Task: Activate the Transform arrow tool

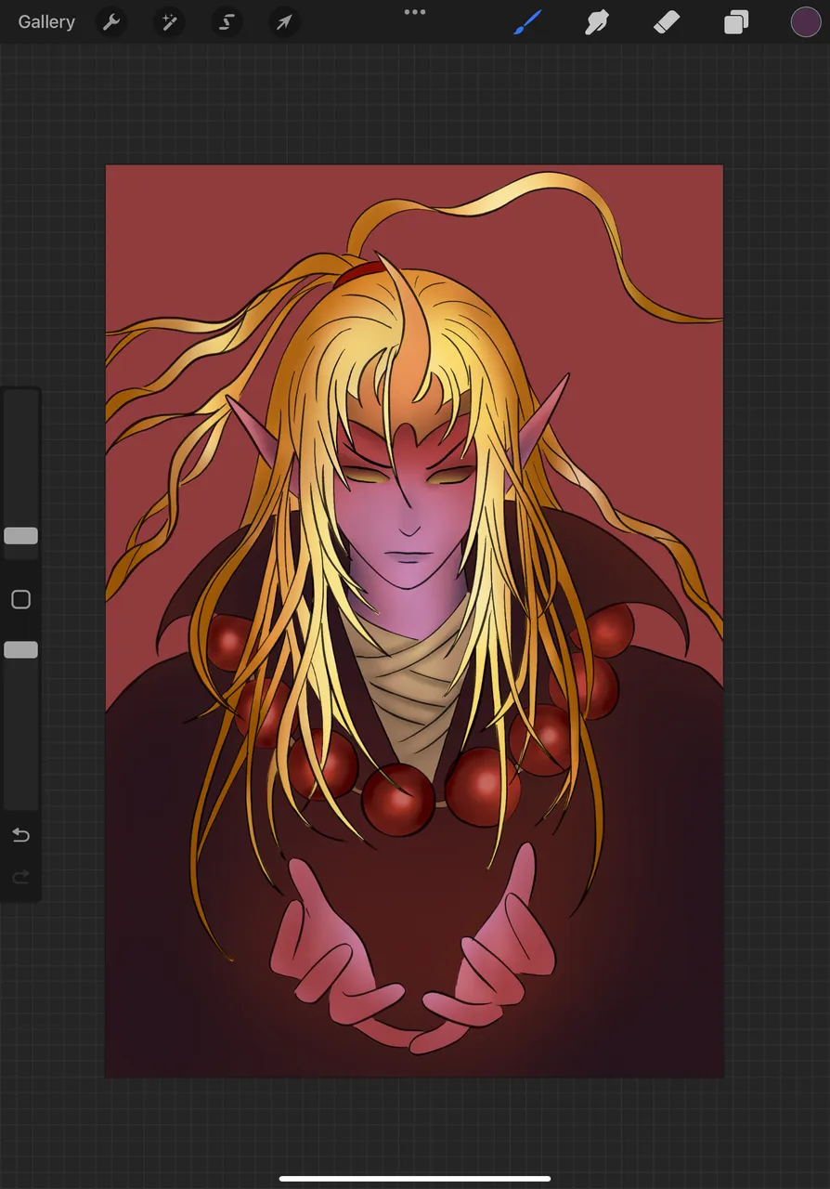Action: point(284,22)
